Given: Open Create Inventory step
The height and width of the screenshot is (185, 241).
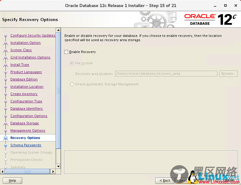Looking at the screenshot, I should pyautogui.click(x=24, y=94).
